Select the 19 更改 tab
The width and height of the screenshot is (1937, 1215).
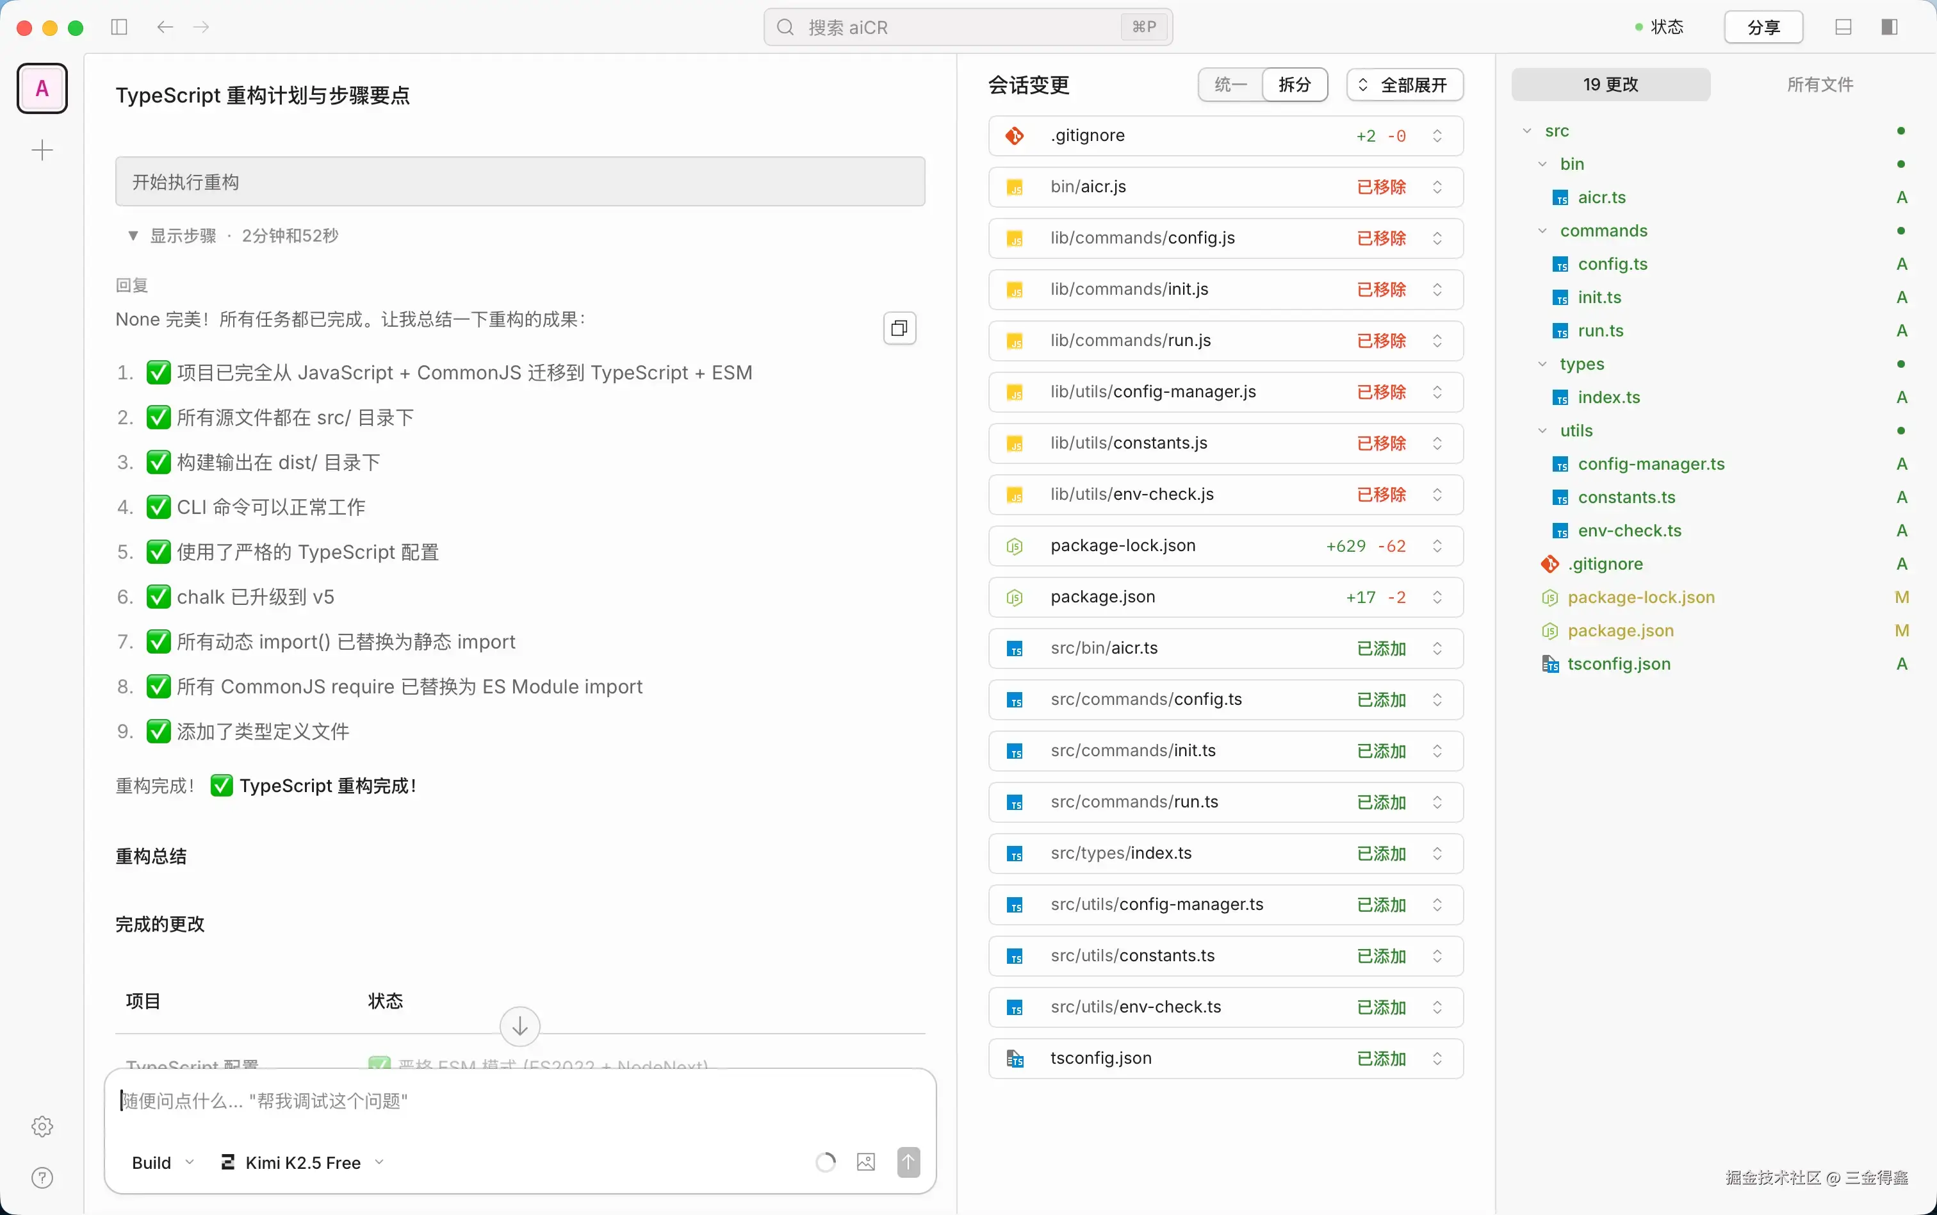coord(1610,85)
